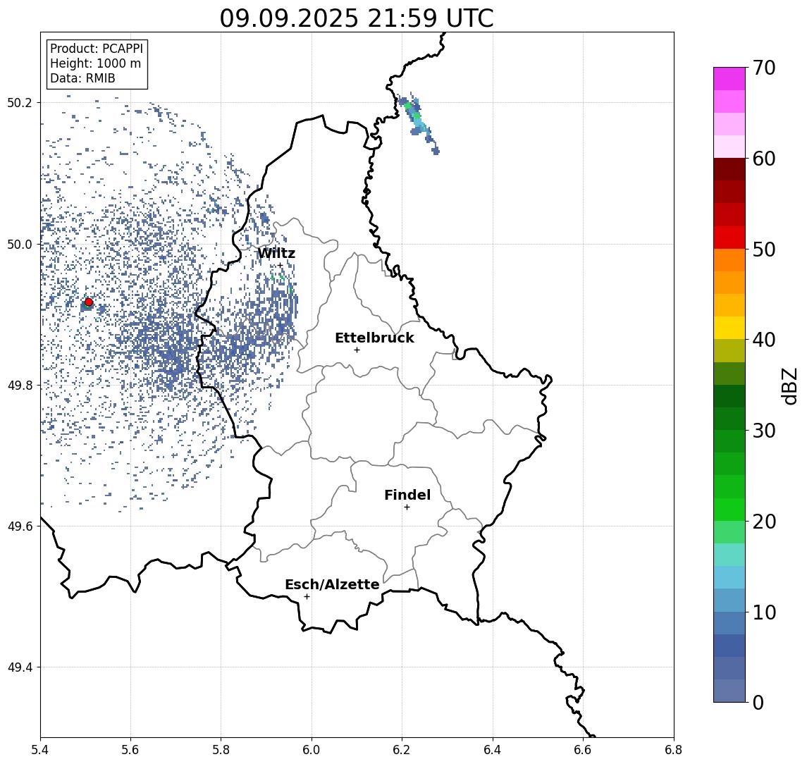
Task: Click the latitude axis label 49.6
Action: 20,526
